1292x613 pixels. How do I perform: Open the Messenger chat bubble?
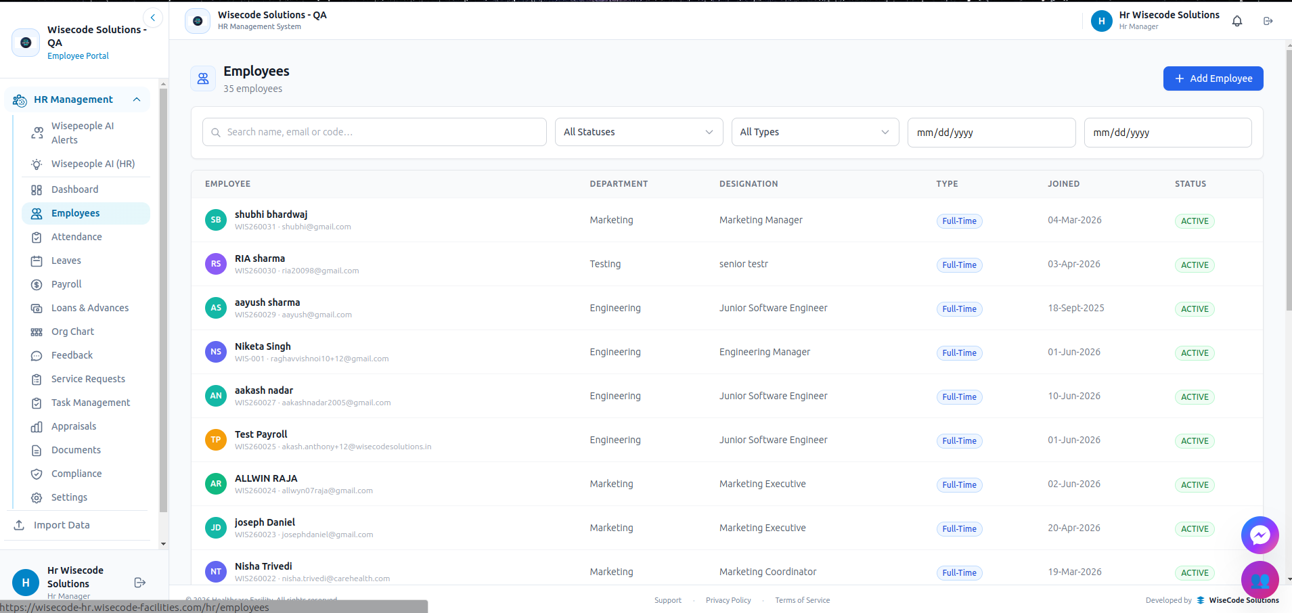pos(1260,535)
